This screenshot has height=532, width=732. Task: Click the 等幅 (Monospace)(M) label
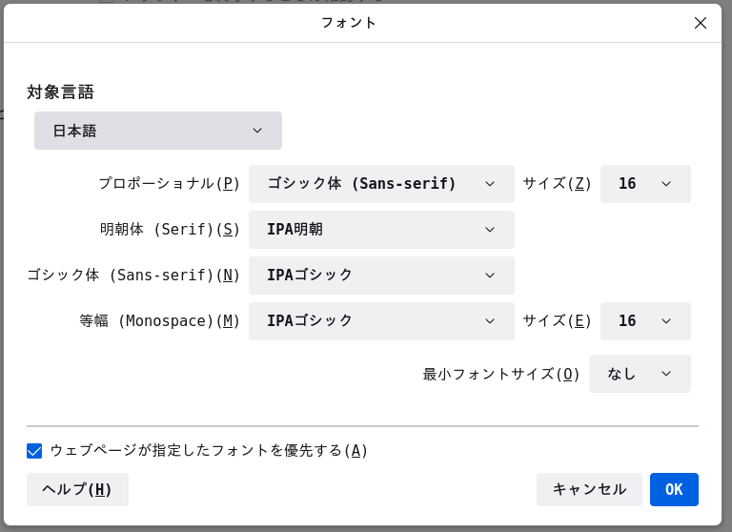tap(159, 321)
